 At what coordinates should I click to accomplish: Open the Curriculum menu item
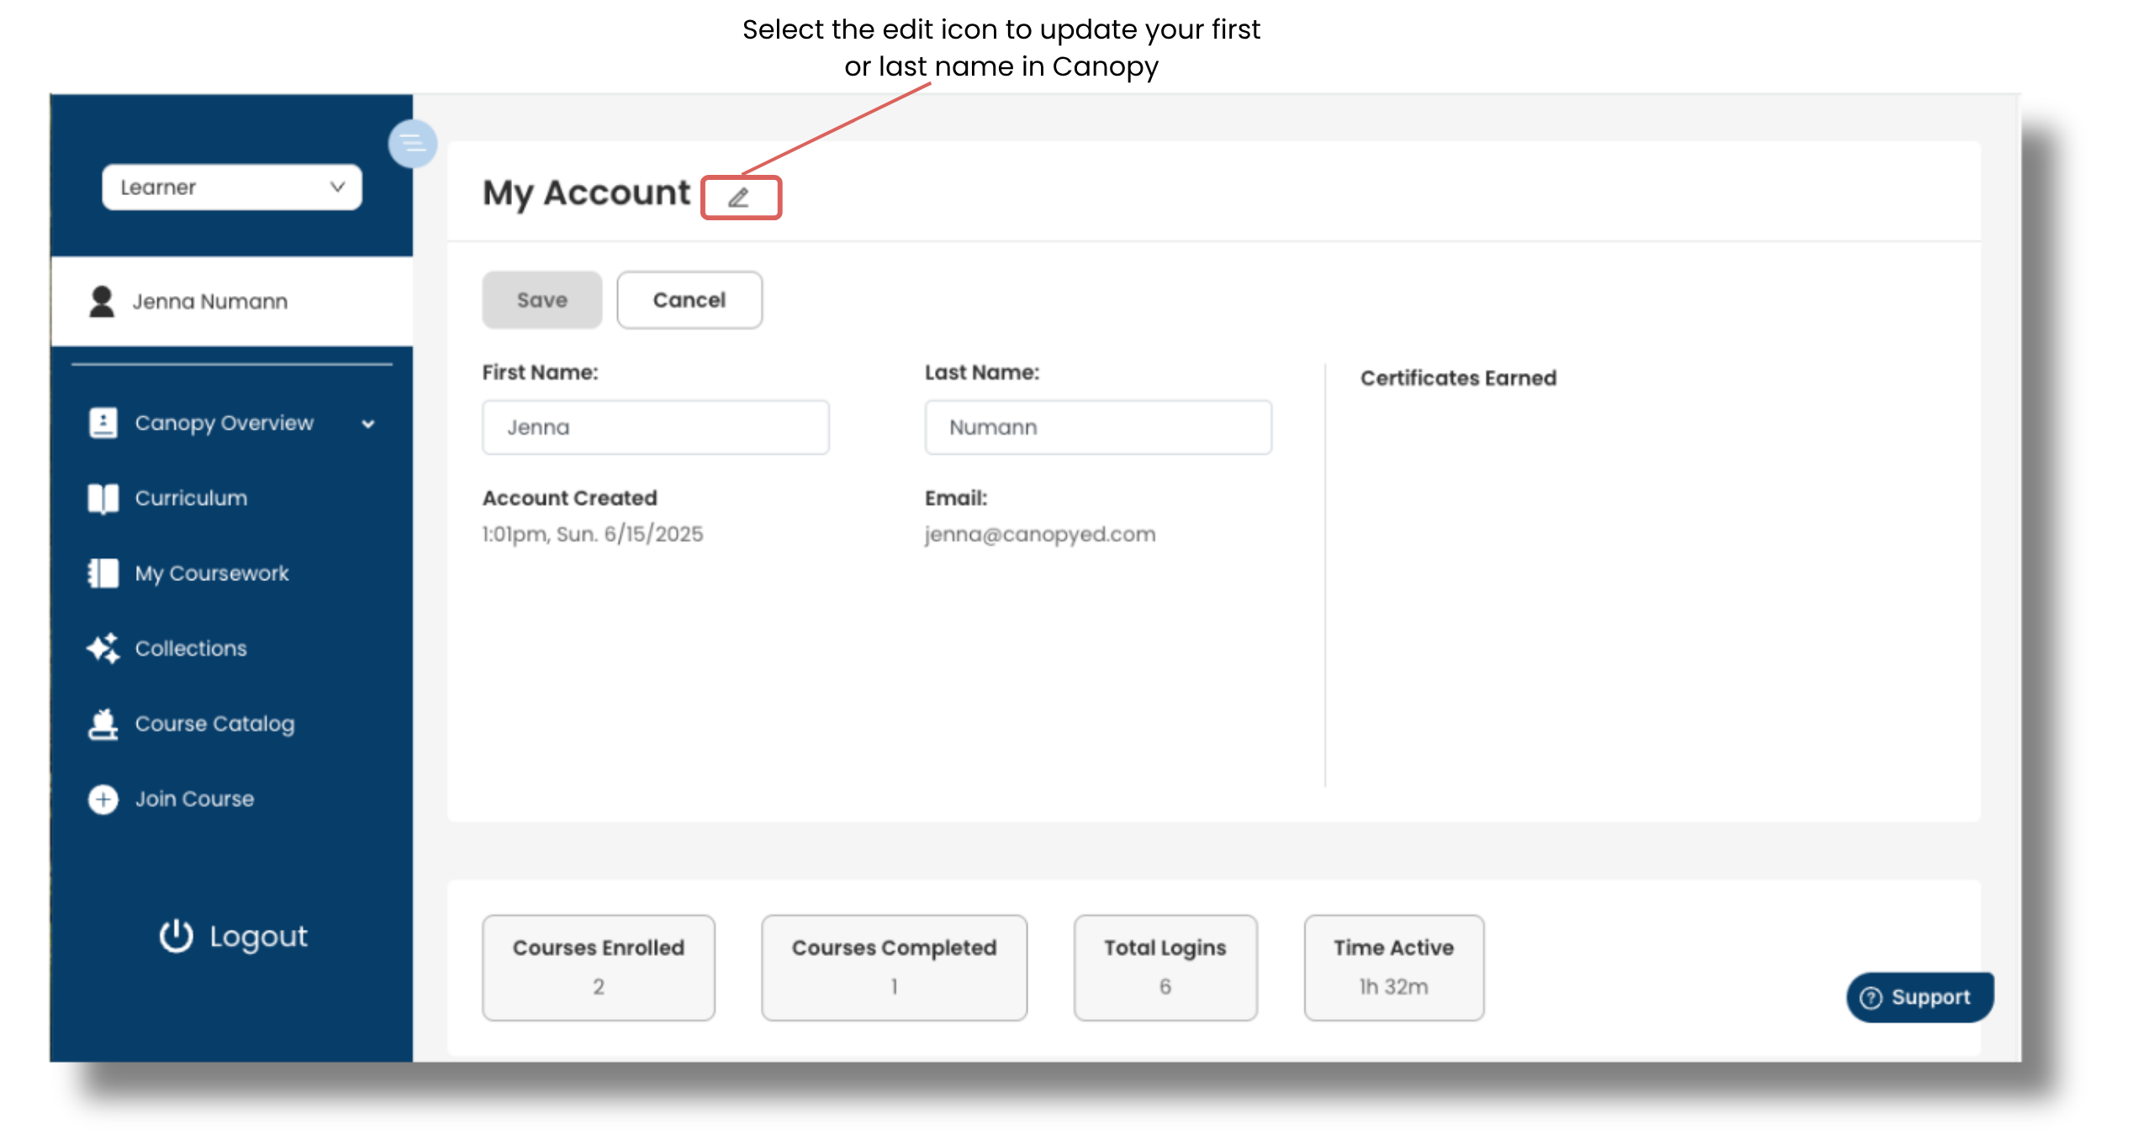(x=191, y=499)
